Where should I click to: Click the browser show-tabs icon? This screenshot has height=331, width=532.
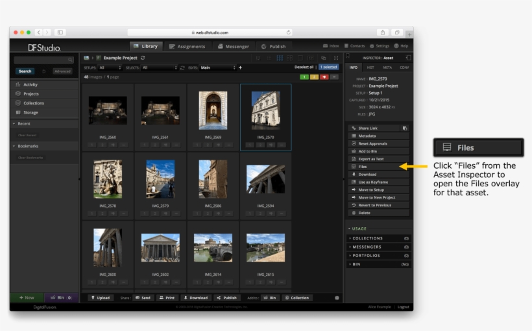tap(396, 32)
